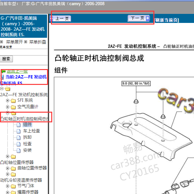Open the 拆卸 page
The width and height of the screenshot is (194, 194).
(x=27, y=137)
